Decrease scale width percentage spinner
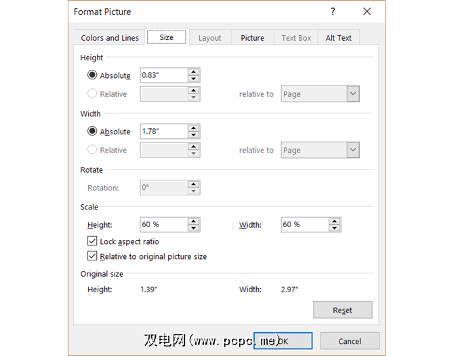Image resolution: width=454 pixels, height=356 pixels. click(335, 228)
